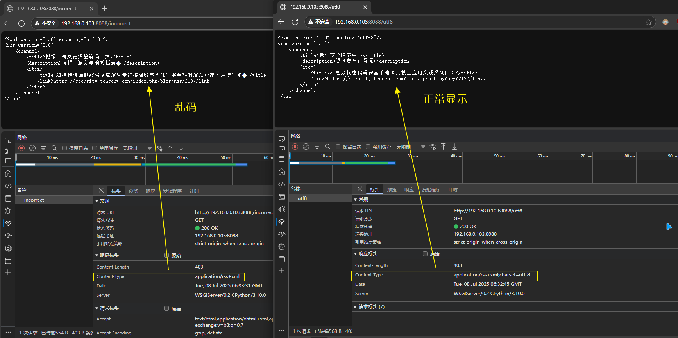
Task: Clear network log in left DevTools
Action: tap(32, 148)
